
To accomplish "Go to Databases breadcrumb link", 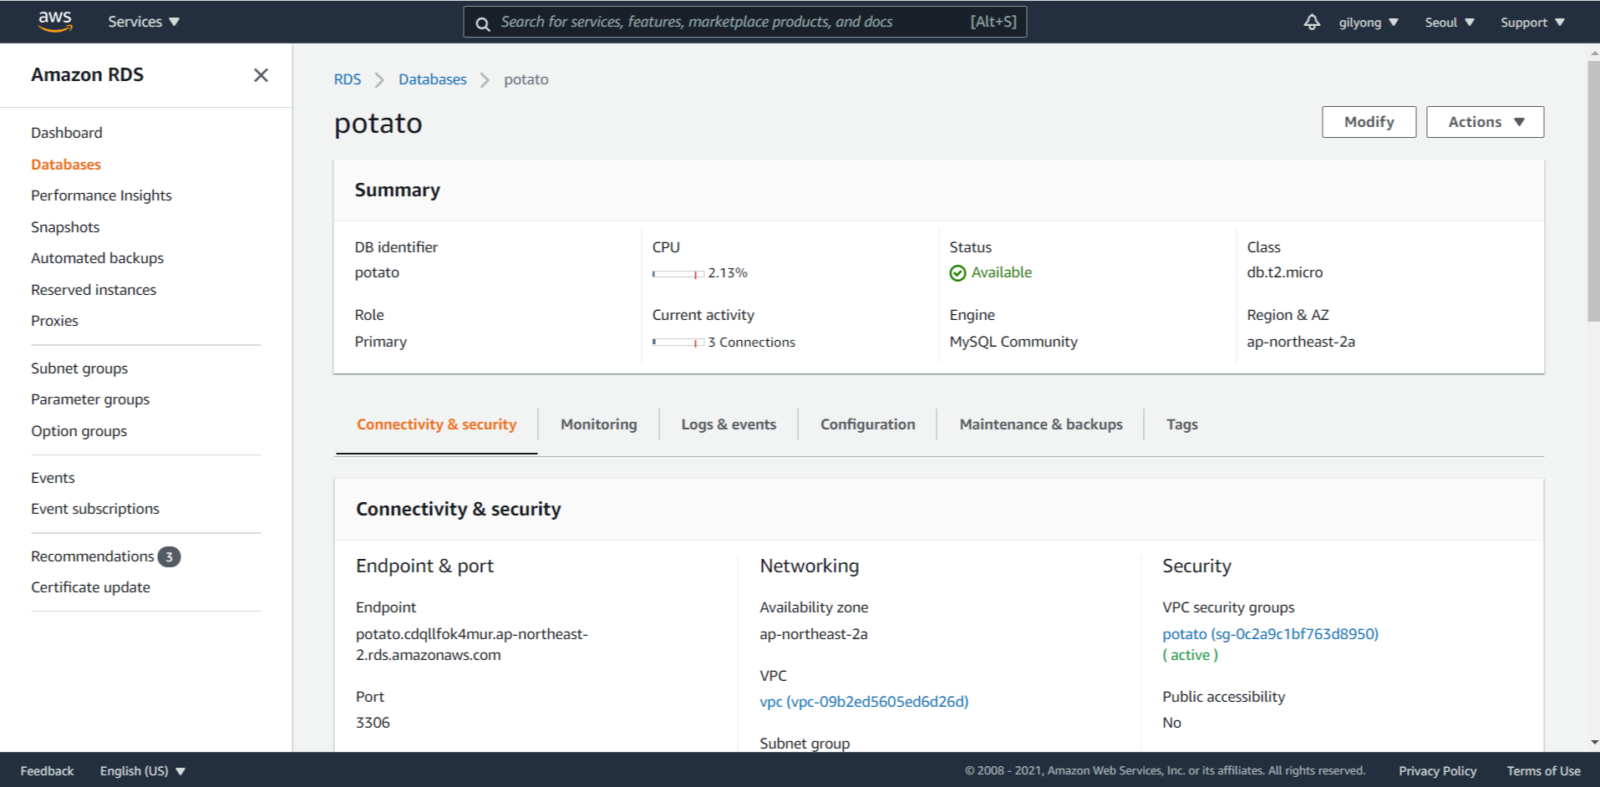I will click(x=432, y=79).
